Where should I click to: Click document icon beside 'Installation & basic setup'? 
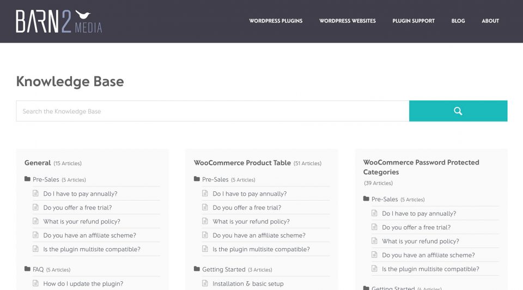click(205, 283)
